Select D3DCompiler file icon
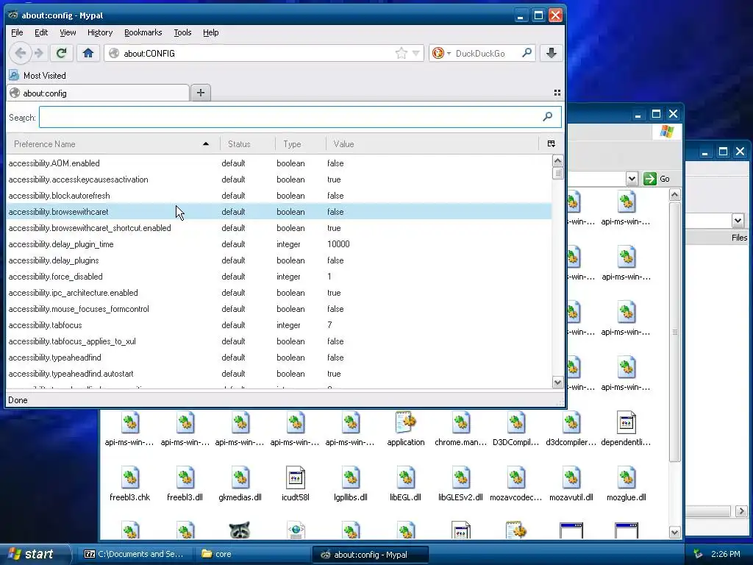The height and width of the screenshot is (565, 753). click(x=515, y=429)
